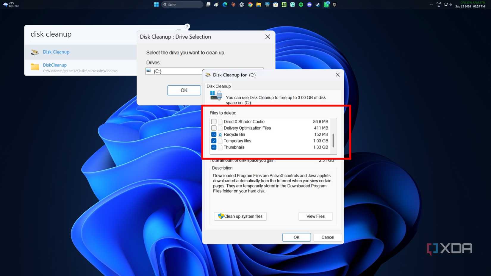Screen dimensions: 491x276
Task: Open Epic Games Launcher from the taskbar
Action: [335, 4]
